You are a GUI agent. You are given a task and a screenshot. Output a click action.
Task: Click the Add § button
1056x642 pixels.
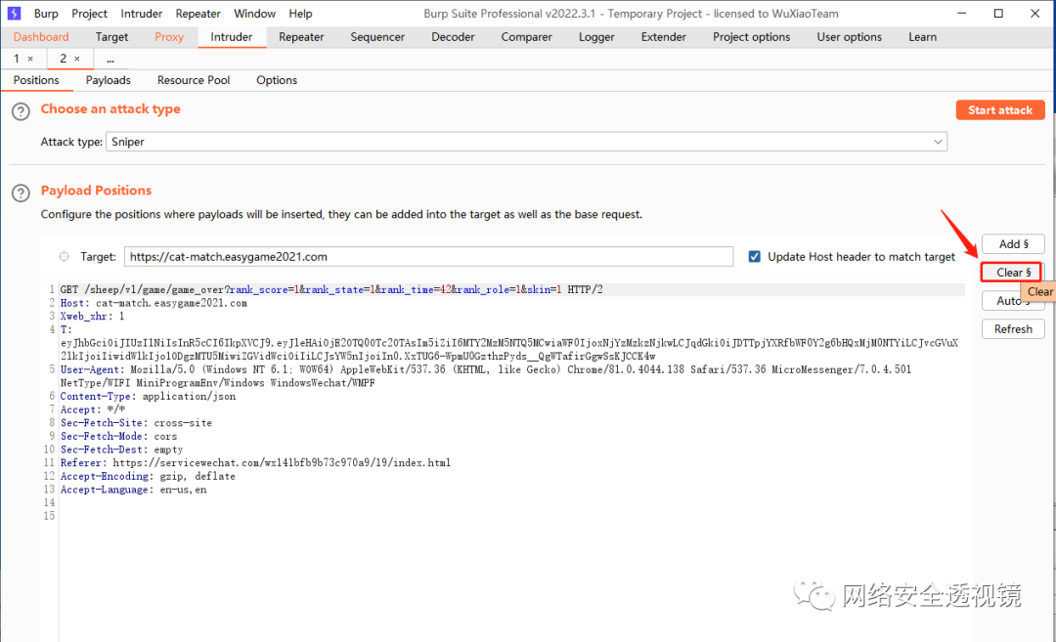click(x=1013, y=244)
